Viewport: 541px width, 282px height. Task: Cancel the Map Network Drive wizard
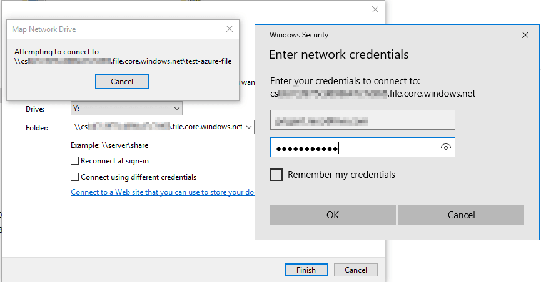point(356,270)
